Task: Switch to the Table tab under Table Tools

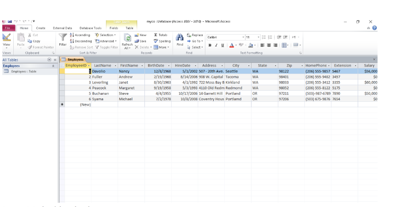Action: pyautogui.click(x=129, y=28)
